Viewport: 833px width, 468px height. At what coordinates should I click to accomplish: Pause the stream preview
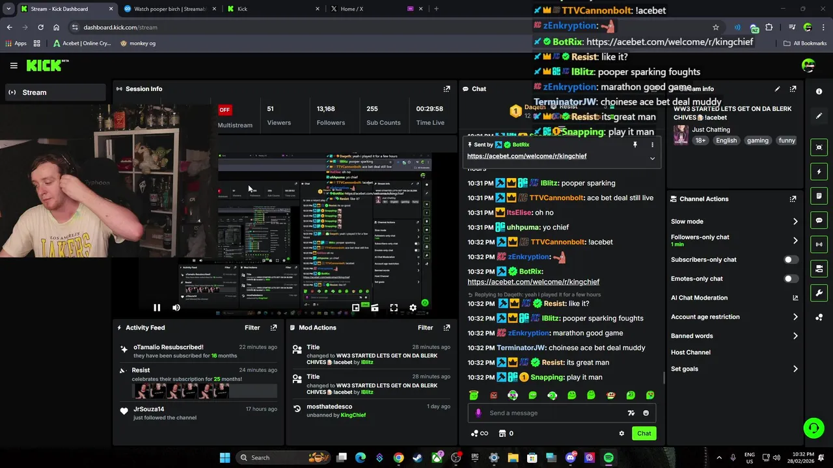(157, 308)
